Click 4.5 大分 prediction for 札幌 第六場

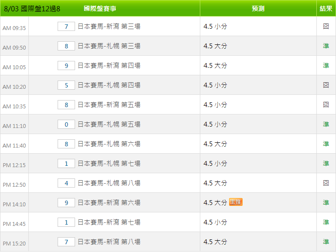pyautogui.click(x=216, y=144)
